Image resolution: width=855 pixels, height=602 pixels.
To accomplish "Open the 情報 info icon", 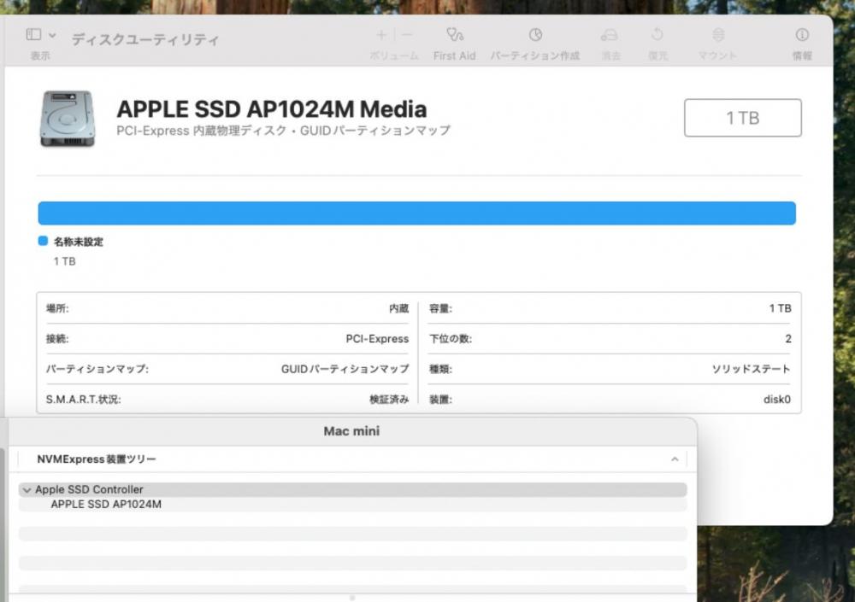I will pyautogui.click(x=802, y=35).
